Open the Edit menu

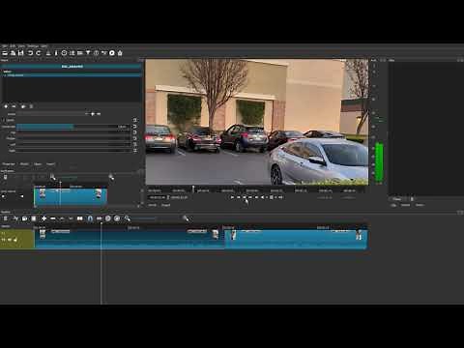[x=13, y=46]
